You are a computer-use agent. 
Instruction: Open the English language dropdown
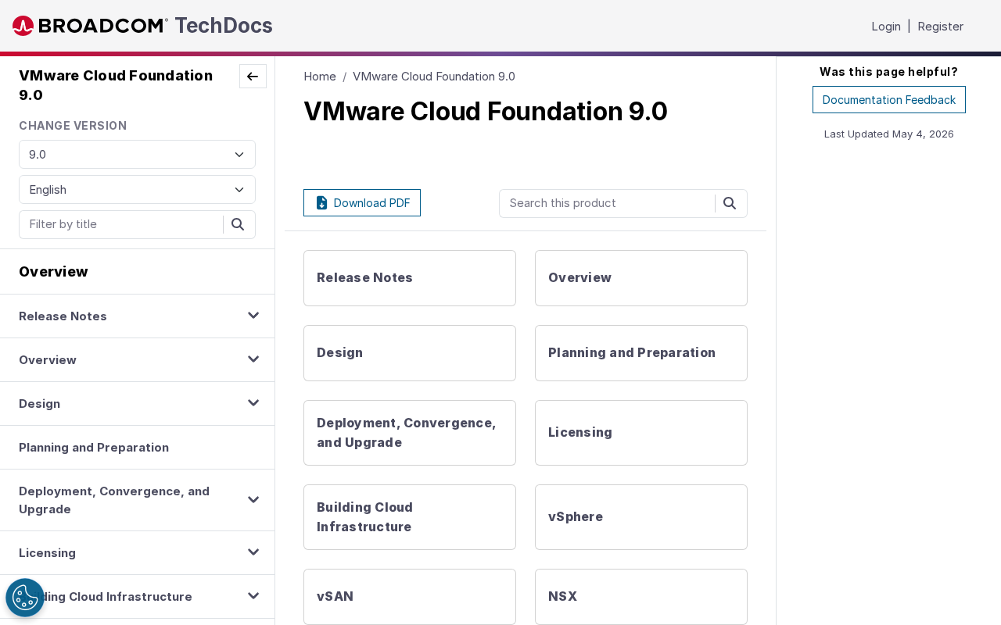pos(137,190)
